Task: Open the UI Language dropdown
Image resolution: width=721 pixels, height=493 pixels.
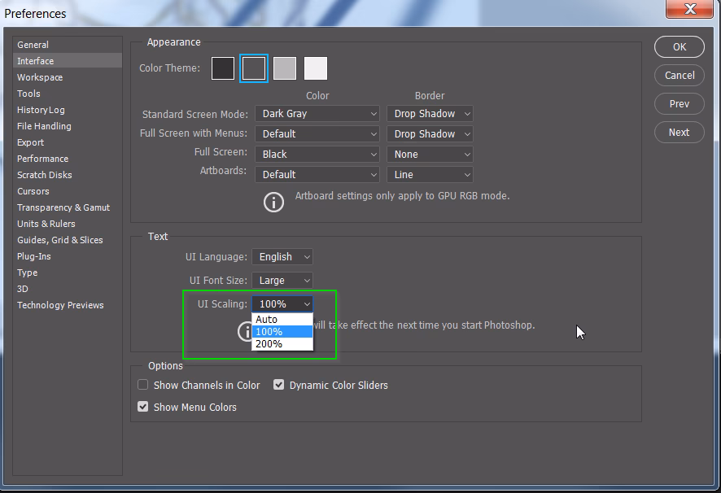Action: (282, 256)
